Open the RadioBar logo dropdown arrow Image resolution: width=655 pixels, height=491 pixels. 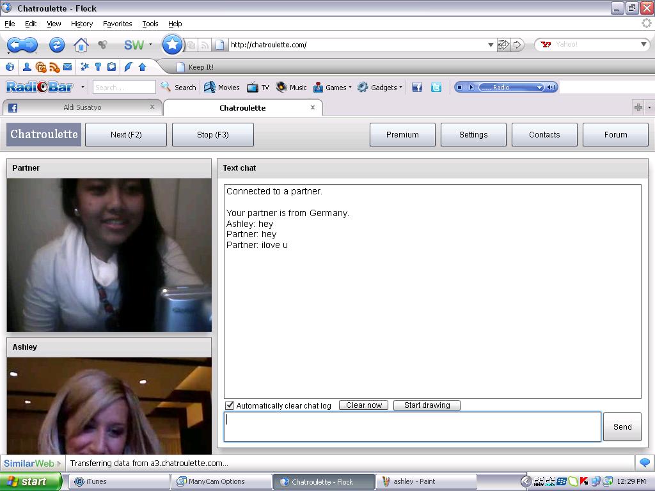coord(83,87)
